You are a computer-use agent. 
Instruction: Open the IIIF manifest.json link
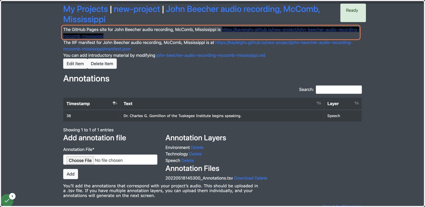208,46
